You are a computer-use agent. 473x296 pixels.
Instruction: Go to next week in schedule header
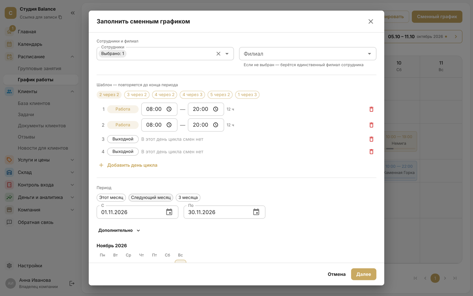point(456,37)
